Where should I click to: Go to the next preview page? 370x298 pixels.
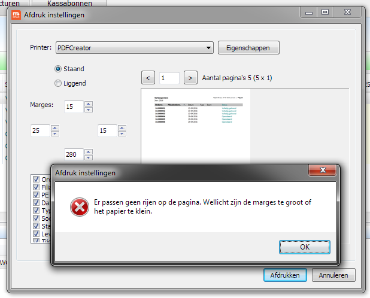pyautogui.click(x=190, y=78)
